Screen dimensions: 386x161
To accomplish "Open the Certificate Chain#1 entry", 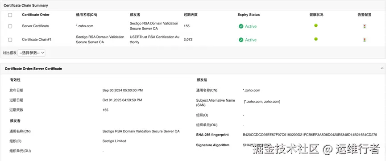I will (x=37, y=39).
